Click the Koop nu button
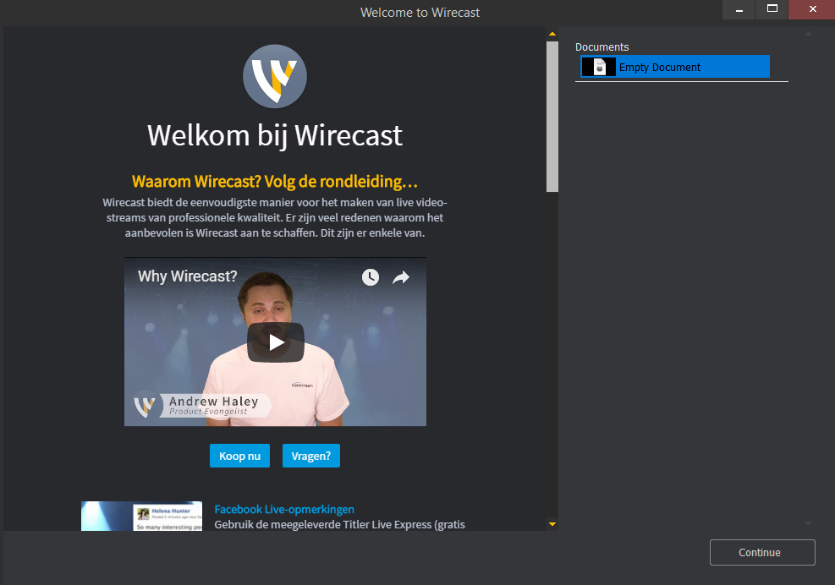The width and height of the screenshot is (835, 585). (239, 456)
